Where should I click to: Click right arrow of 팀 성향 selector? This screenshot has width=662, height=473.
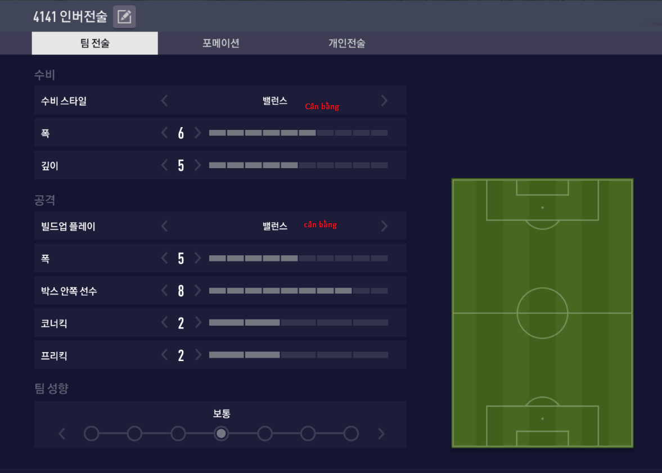coord(381,434)
